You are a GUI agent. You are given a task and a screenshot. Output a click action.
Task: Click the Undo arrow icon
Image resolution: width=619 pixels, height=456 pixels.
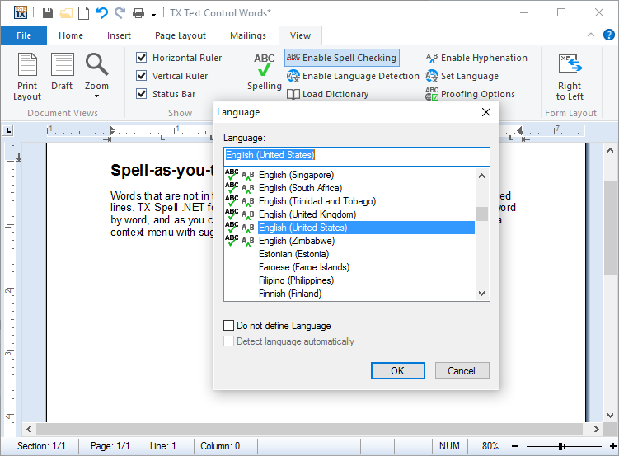tap(101, 13)
